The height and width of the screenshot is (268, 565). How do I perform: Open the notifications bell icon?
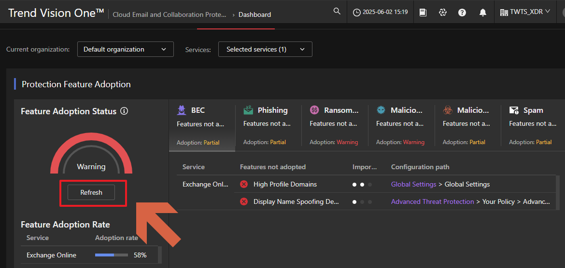click(x=482, y=13)
